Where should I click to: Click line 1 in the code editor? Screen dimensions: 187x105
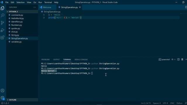tap(56, 15)
